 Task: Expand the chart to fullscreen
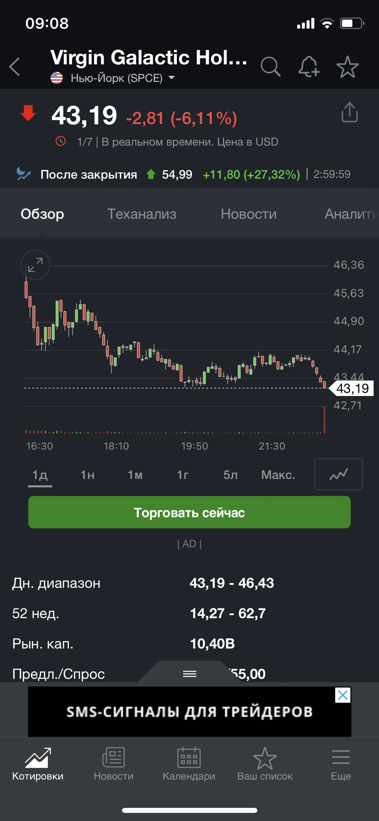[x=35, y=265]
